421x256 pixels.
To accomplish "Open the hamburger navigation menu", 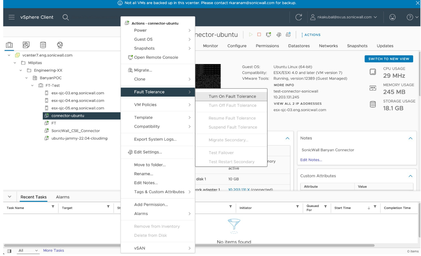I will point(12,17).
